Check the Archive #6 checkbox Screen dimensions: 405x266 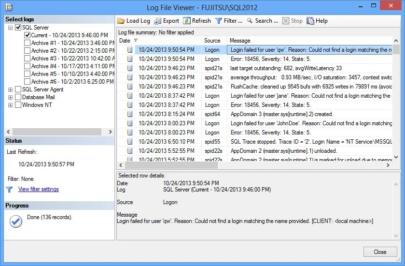[27, 82]
